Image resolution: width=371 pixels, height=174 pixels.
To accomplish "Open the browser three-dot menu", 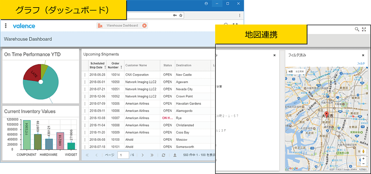I will (240, 15).
